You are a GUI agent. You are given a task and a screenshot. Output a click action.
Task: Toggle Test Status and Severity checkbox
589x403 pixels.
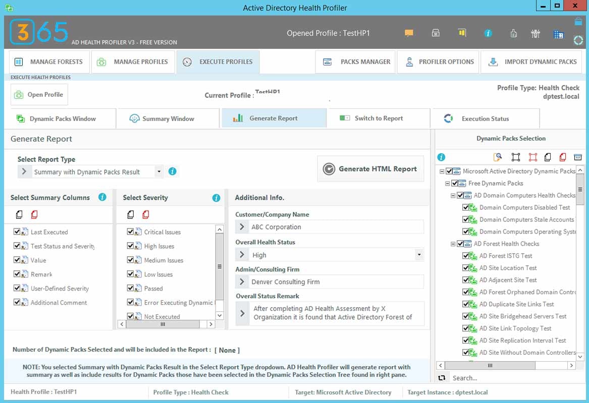(x=17, y=246)
